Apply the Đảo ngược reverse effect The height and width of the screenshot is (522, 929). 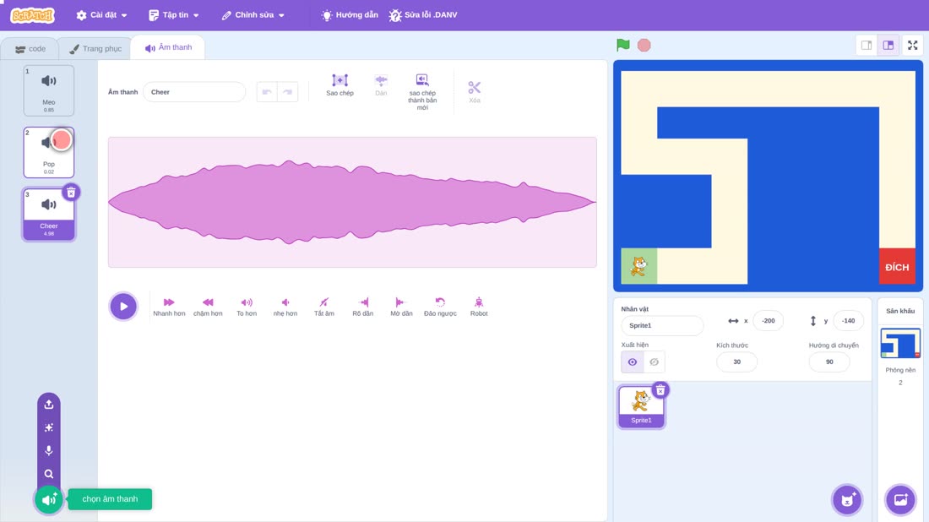coord(440,307)
